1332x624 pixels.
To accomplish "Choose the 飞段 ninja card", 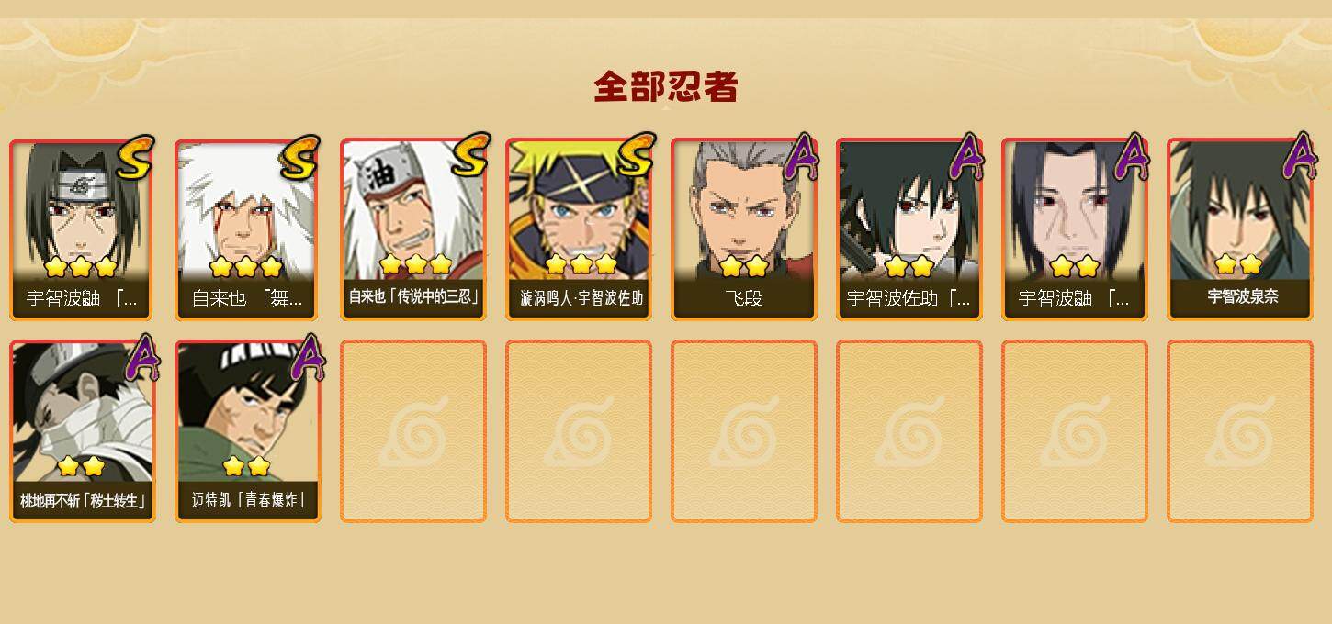I will [743, 229].
